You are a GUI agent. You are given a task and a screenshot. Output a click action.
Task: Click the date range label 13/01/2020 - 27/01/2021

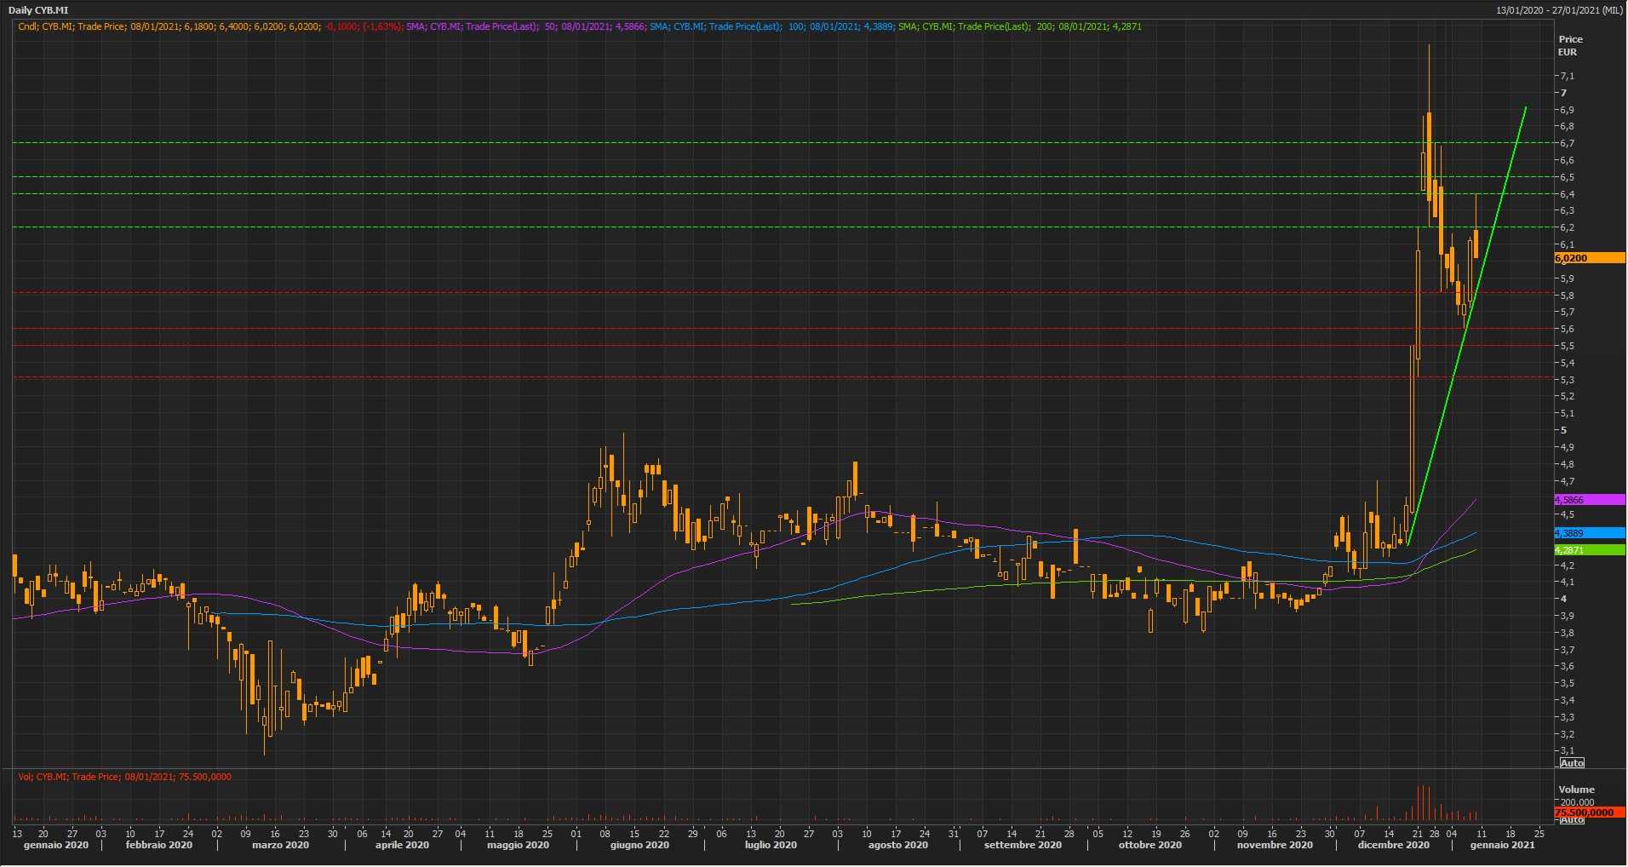click(x=1559, y=10)
